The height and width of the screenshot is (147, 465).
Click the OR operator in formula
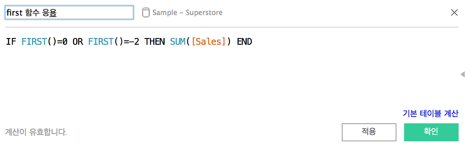(x=78, y=42)
